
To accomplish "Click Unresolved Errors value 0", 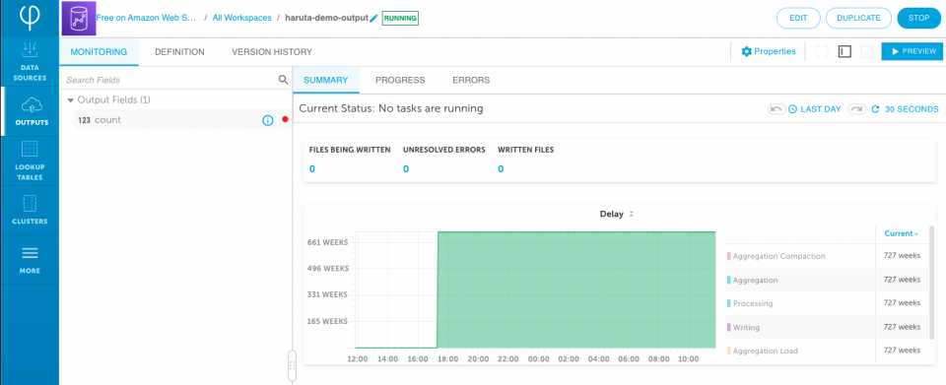I will tap(405, 169).
